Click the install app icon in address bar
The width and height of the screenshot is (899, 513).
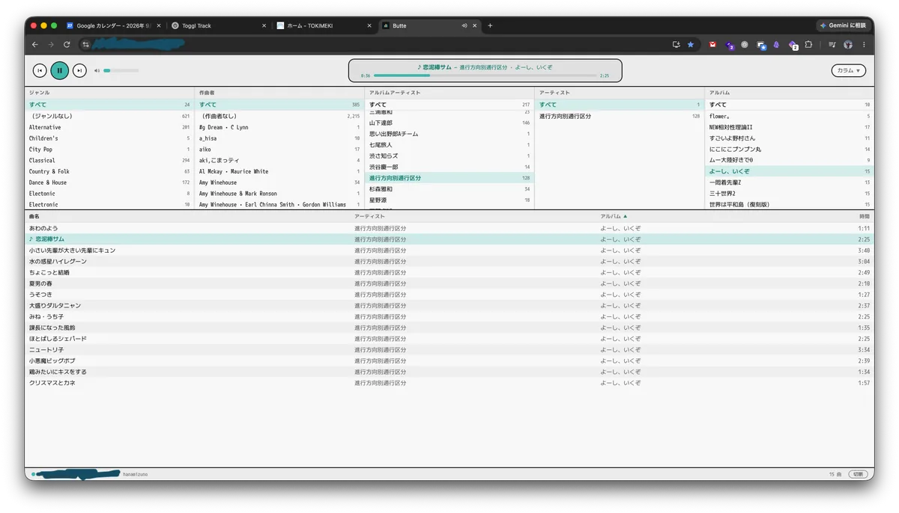[676, 44]
